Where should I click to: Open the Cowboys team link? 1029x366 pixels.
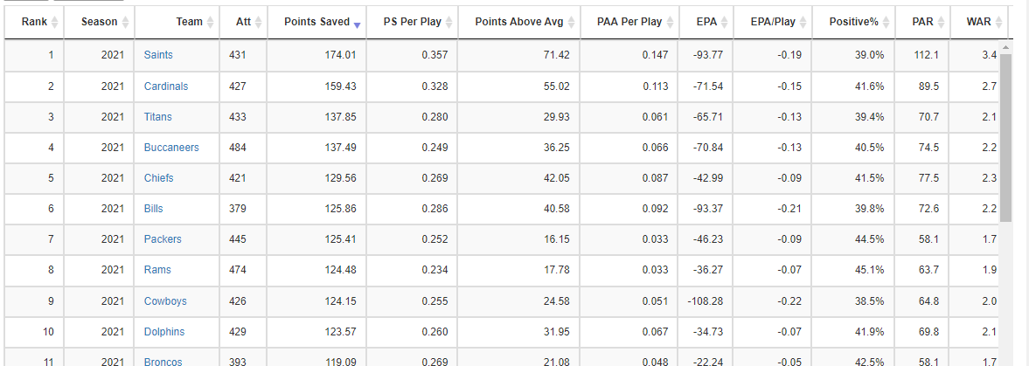tap(165, 301)
